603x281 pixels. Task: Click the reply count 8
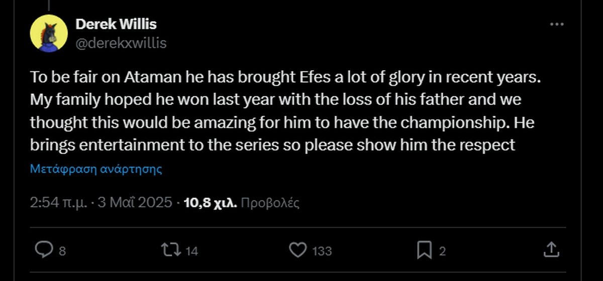(x=62, y=251)
